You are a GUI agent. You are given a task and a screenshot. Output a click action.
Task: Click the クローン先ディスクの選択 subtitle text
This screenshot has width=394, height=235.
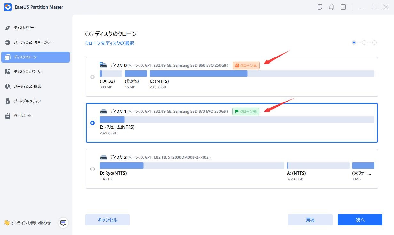[110, 43]
